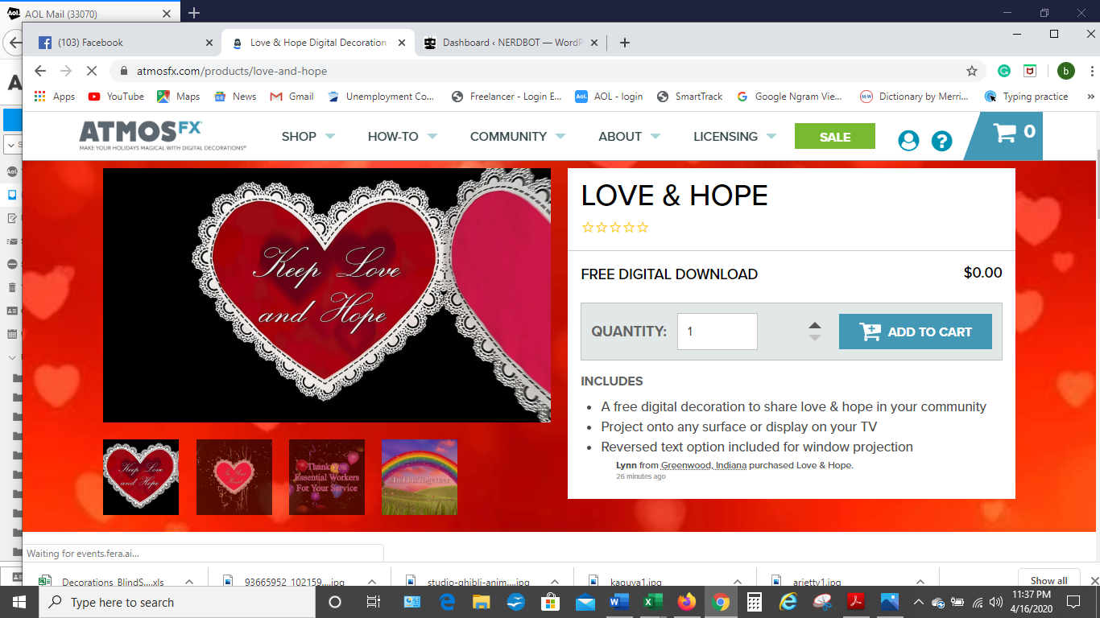1100x618 pixels.
Task: Expand the SHOP menu dropdown
Action: pyautogui.click(x=300, y=136)
